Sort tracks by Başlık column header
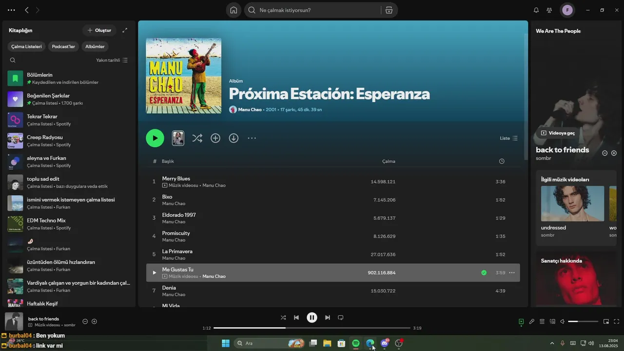 tap(168, 161)
